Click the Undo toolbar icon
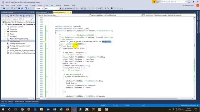This screenshot has height=112, width=200. click(26, 8)
